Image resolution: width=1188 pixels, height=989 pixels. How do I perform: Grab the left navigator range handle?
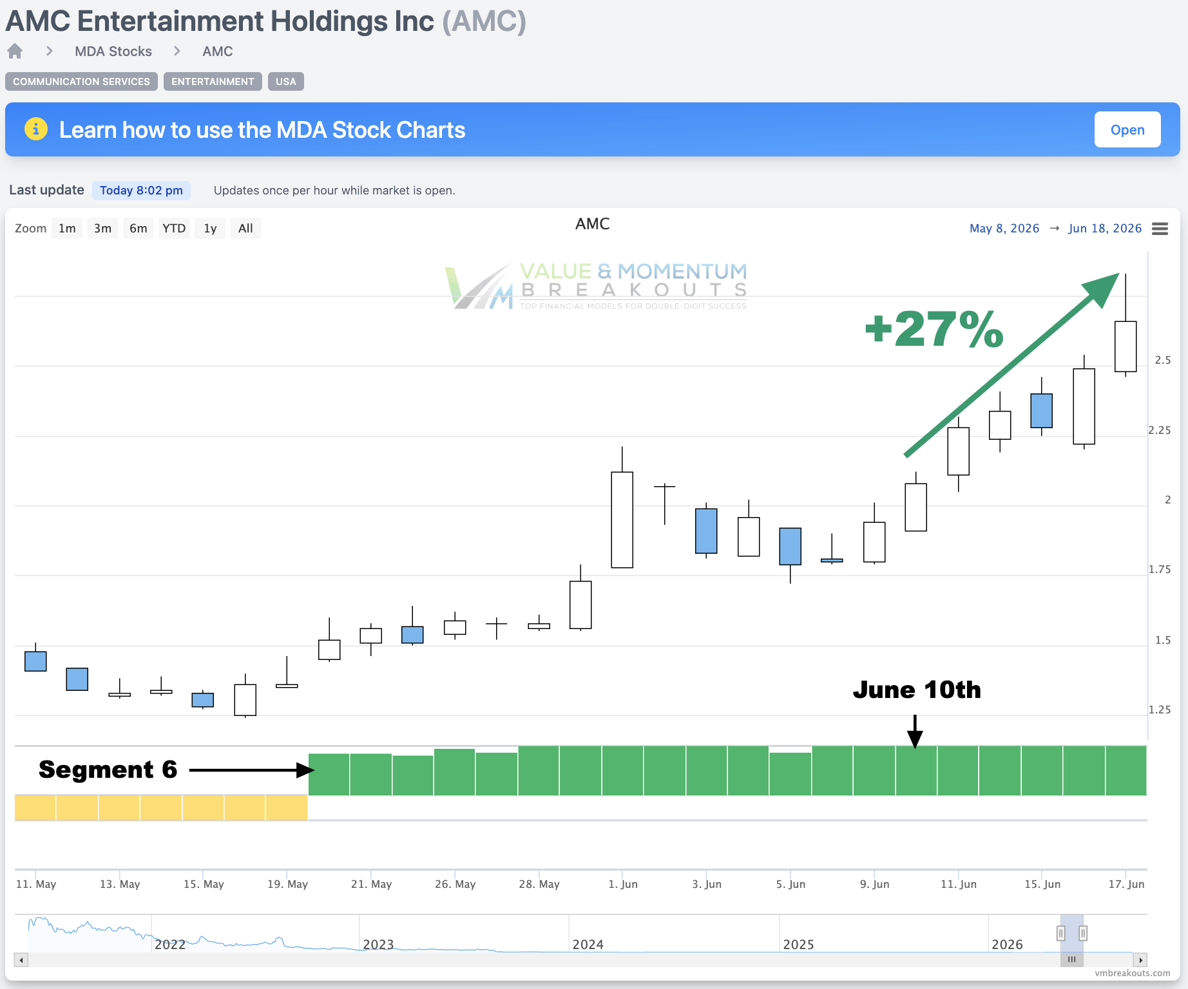[x=1060, y=933]
